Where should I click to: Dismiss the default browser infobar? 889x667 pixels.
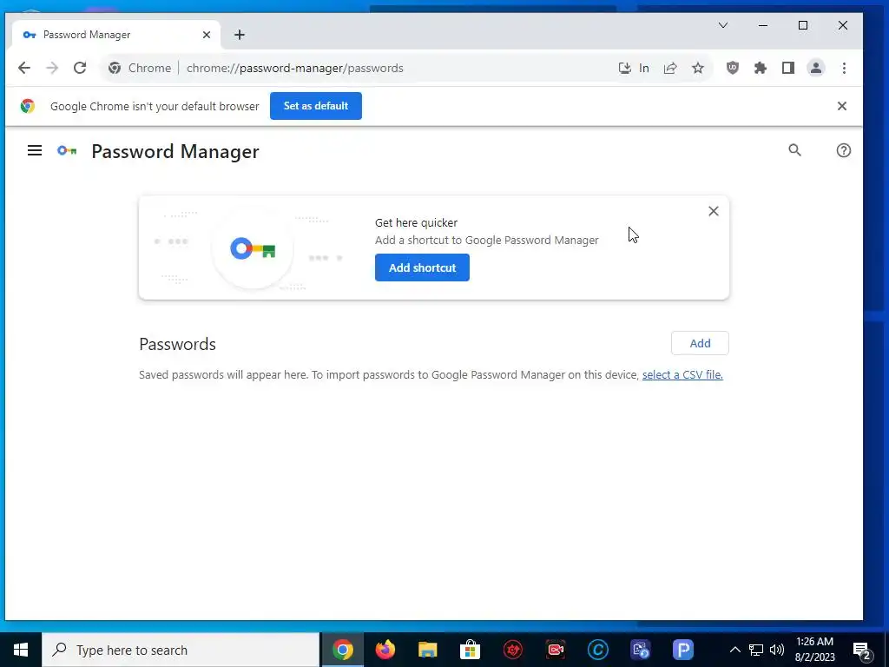click(842, 106)
